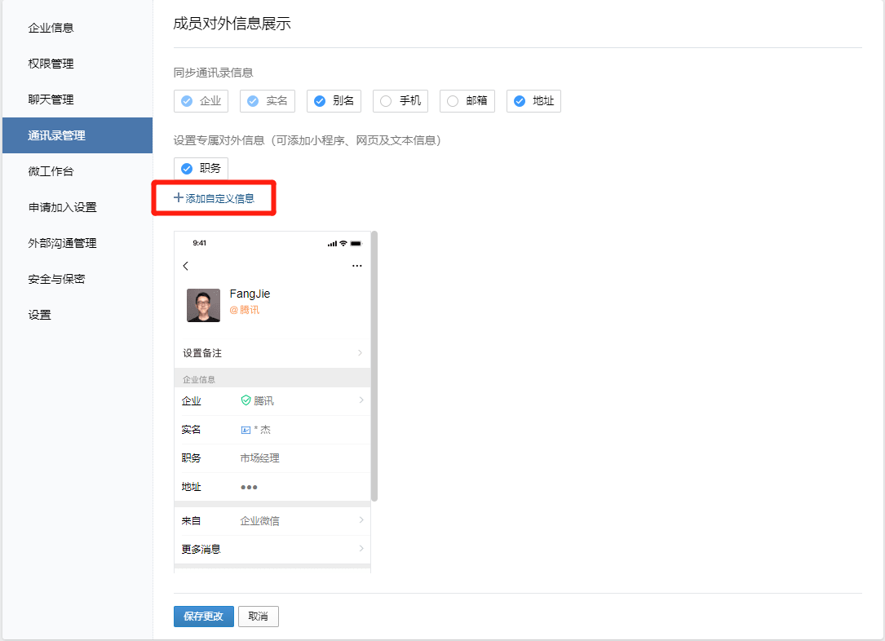The width and height of the screenshot is (885, 641).
Task: Open 微工作台 in the sidebar
Action: click(51, 171)
